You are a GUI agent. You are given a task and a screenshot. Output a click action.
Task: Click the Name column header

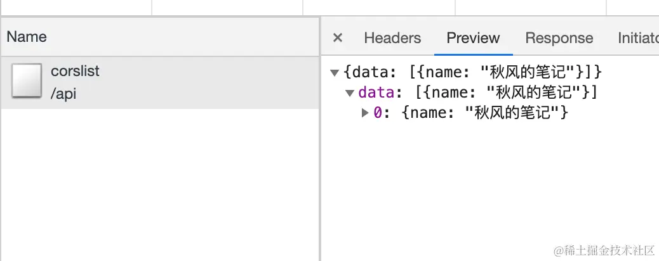pos(160,37)
